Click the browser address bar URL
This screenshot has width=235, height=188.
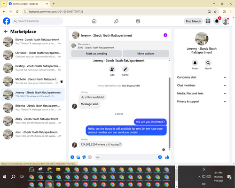click(56, 12)
